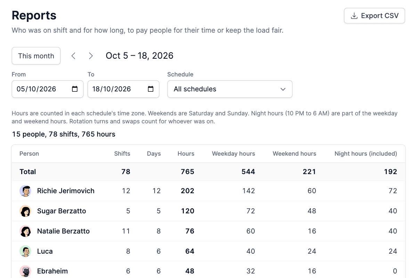Click Natalie Berzatto's avatar
Viewport: 417px width, 278px height.
[25, 231]
